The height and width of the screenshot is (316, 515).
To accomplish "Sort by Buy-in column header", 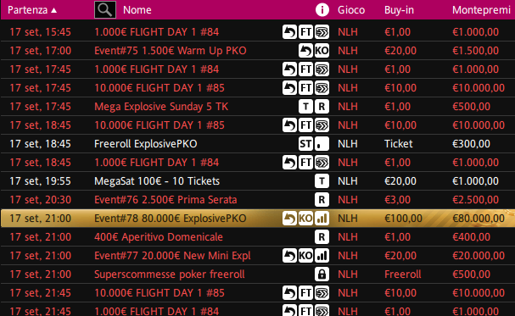I will [399, 10].
